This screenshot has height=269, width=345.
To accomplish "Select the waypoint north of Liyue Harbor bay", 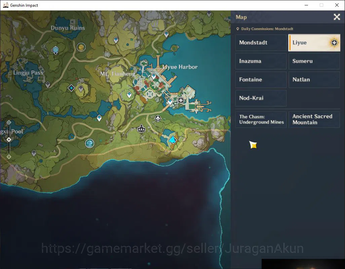I will [166, 34].
